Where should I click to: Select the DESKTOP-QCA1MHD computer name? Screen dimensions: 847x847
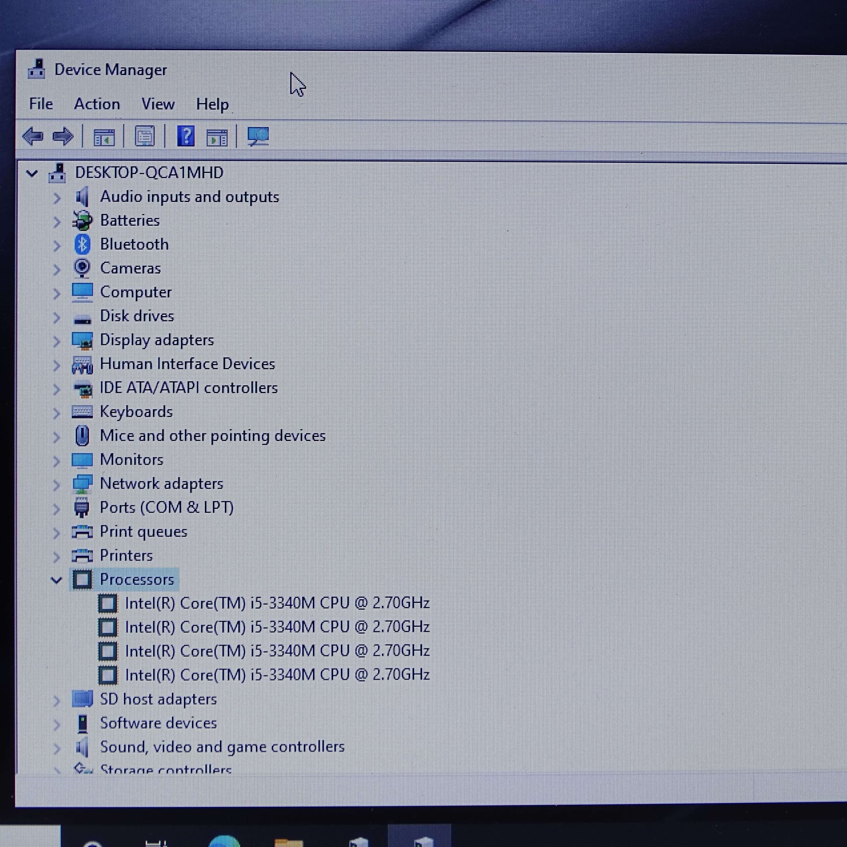pyautogui.click(x=149, y=173)
